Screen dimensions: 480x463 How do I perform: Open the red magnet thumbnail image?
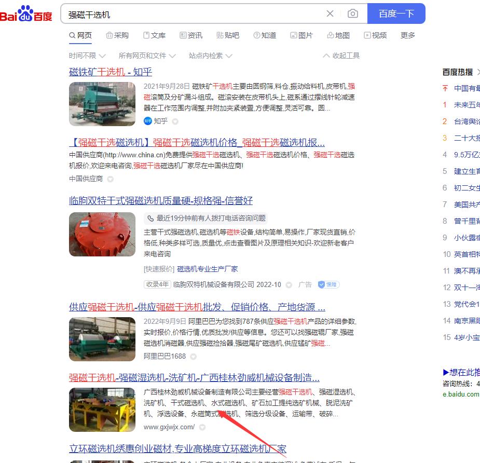102,235
